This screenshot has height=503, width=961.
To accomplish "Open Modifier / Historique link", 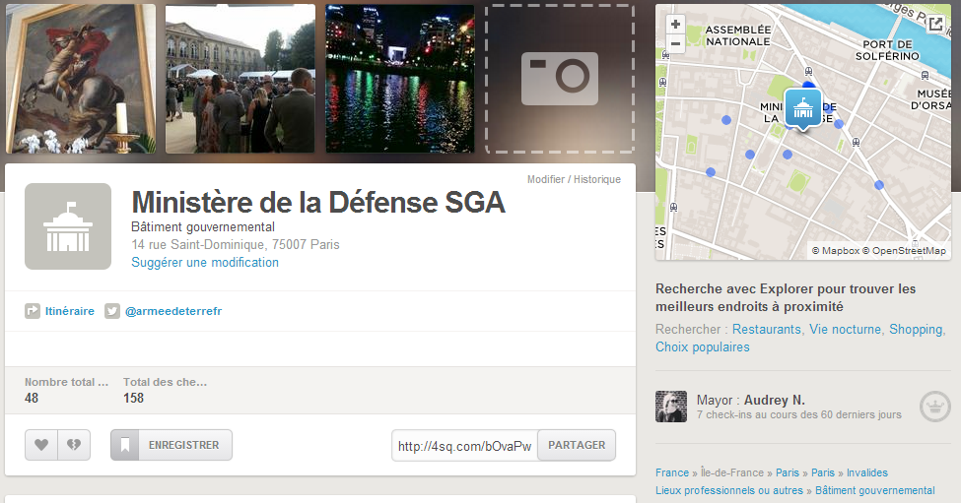I will coord(574,179).
